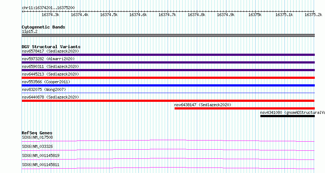
Task: Click the gray 11p15.2 cytogenetic band bar
Action: tap(168, 35)
